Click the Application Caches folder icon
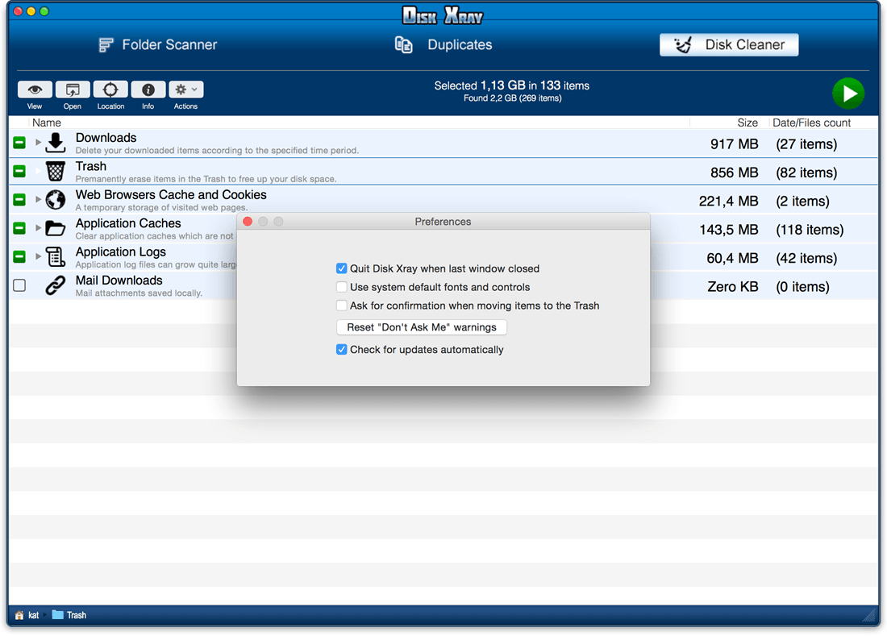This screenshot has height=636, width=887. pyautogui.click(x=56, y=228)
